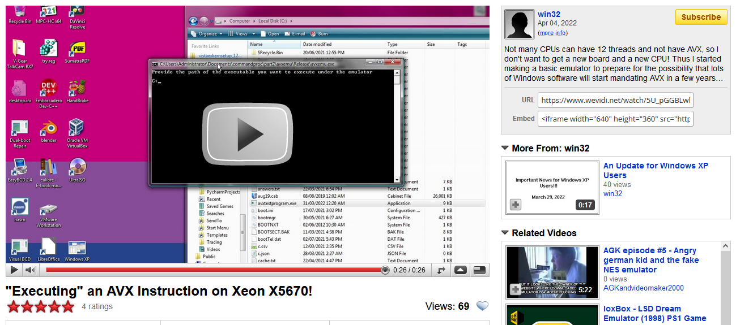Click the related videos scrollbar up arrow

[725, 246]
